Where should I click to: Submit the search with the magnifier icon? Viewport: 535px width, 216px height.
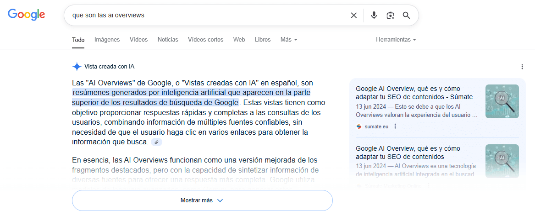point(406,15)
